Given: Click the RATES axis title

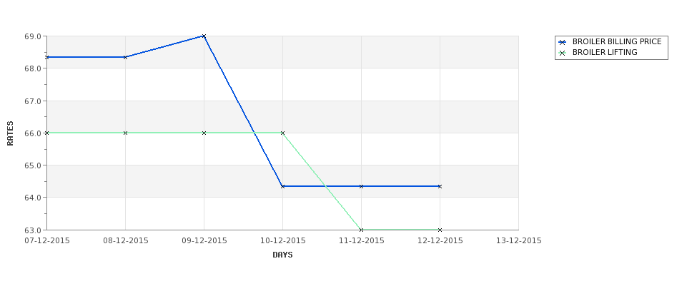Looking at the screenshot, I should pyautogui.click(x=10, y=133).
